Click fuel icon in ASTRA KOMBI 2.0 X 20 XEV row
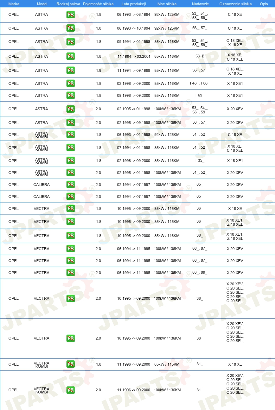Viewport: 275px width, 410px height. [x=71, y=173]
